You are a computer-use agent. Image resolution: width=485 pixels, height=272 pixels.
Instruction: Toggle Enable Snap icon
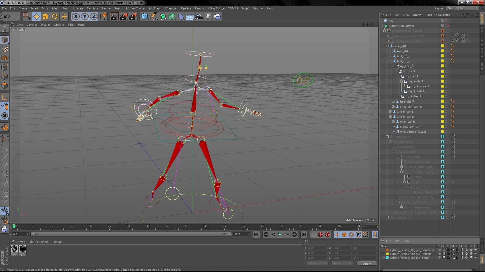[5, 127]
